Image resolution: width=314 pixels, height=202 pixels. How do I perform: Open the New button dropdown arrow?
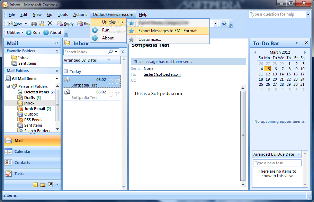pos(26,24)
